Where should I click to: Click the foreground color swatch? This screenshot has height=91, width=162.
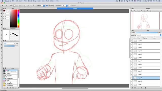[x=4, y=11]
